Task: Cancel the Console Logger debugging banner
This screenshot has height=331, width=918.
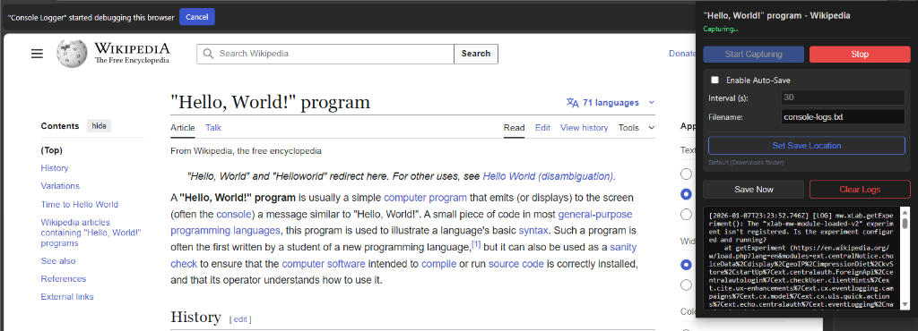Action: (197, 17)
